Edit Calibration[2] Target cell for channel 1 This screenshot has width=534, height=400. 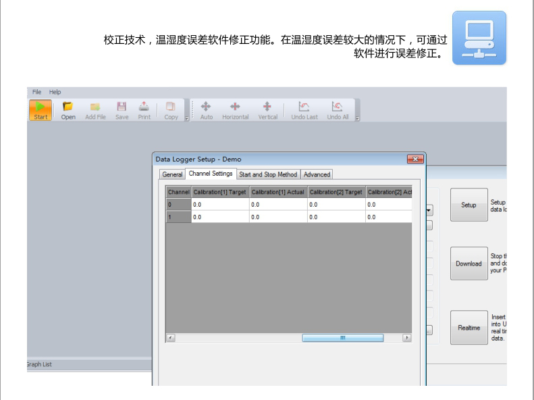tap(336, 217)
